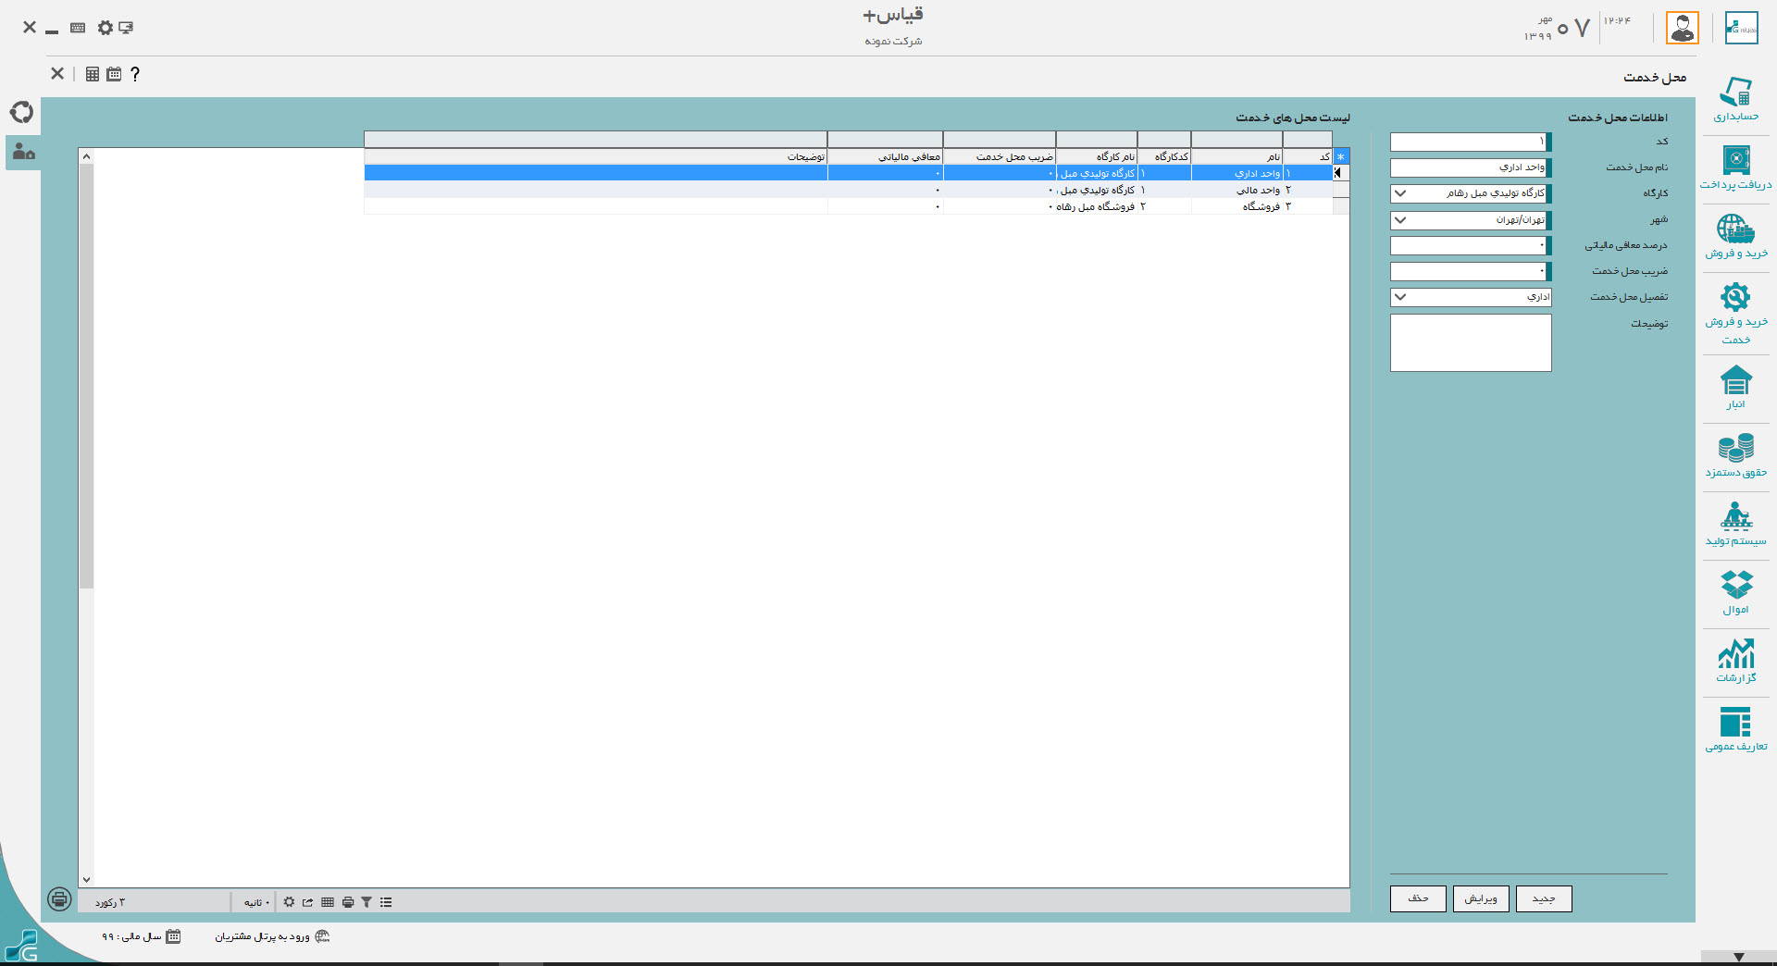
Task: Click the round printer icon at bottom left
Action: 59,898
